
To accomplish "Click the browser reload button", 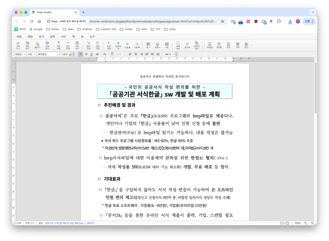I will click(32, 21).
